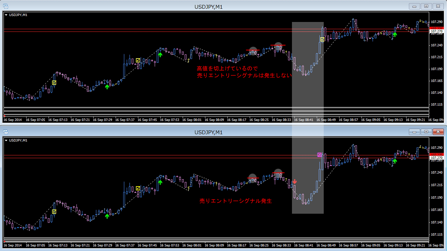
Task: Restore down the top USDJPY,M1 chart window
Action: tap(426, 6)
